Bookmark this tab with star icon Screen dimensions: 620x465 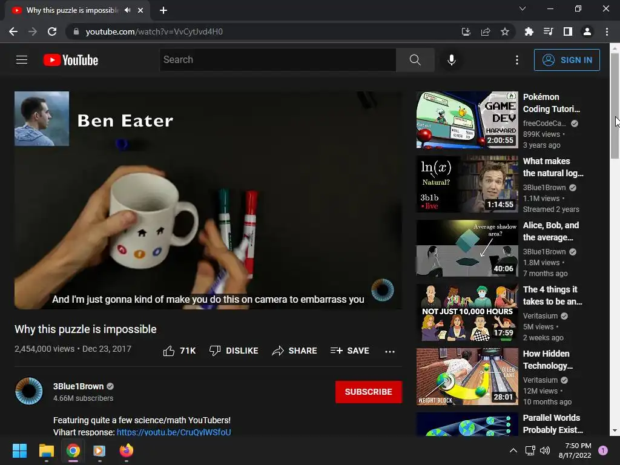[x=505, y=31]
